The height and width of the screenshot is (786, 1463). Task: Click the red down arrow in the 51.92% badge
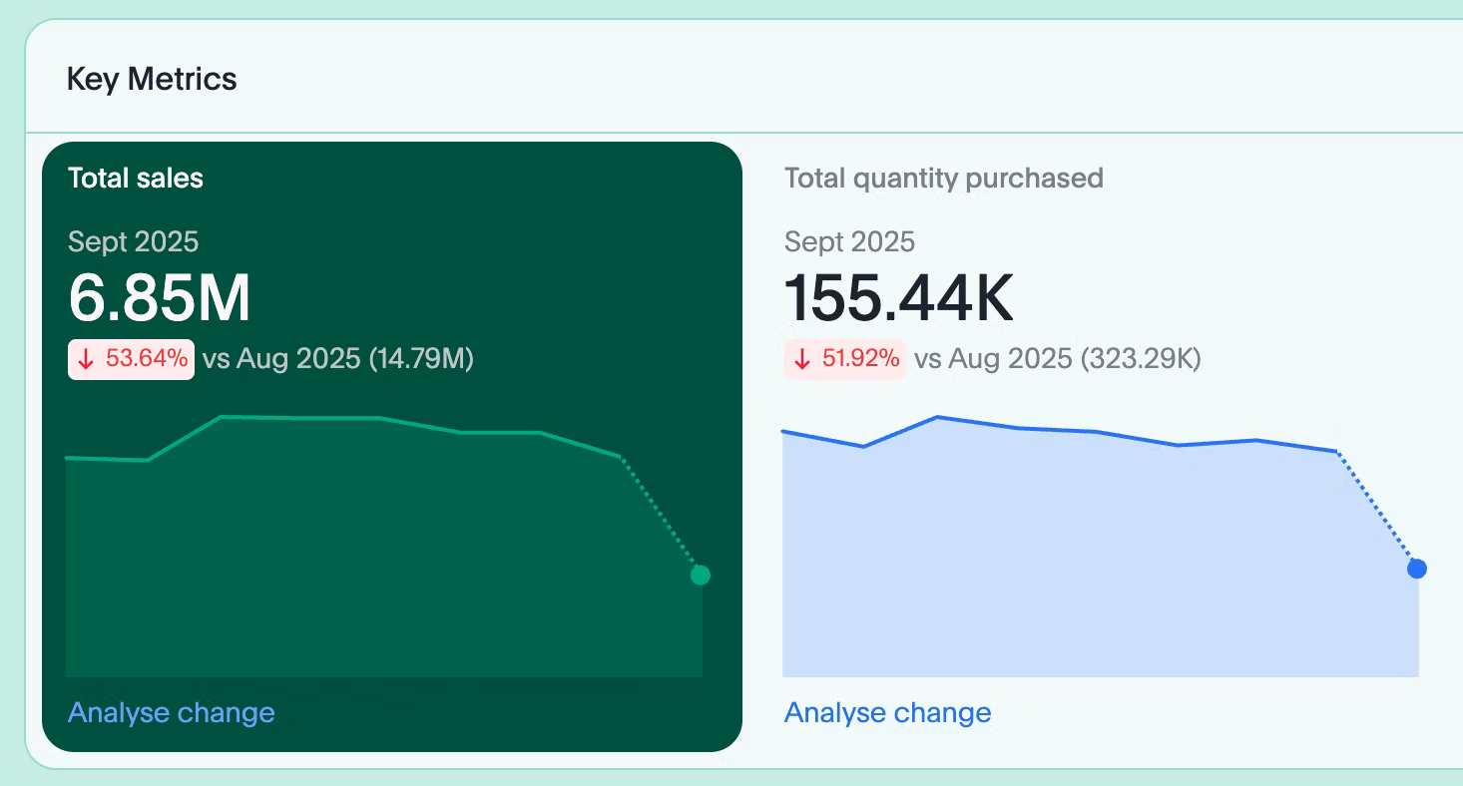pos(802,360)
